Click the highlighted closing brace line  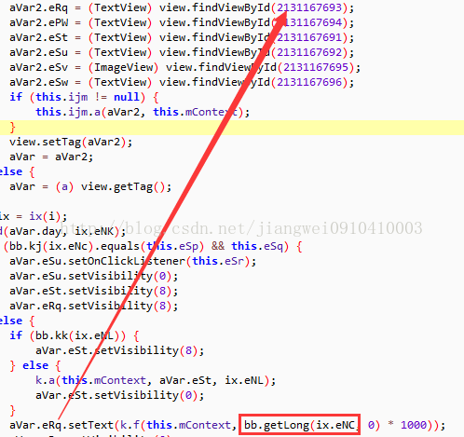(x=232, y=128)
